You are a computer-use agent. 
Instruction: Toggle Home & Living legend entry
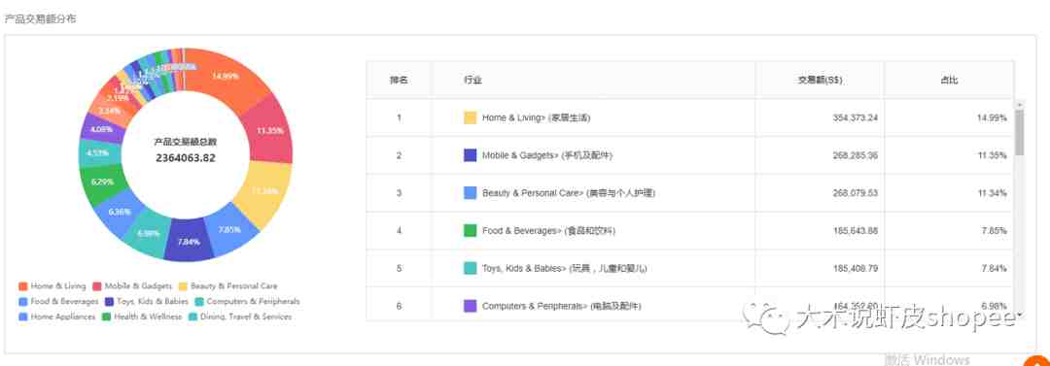(x=52, y=286)
